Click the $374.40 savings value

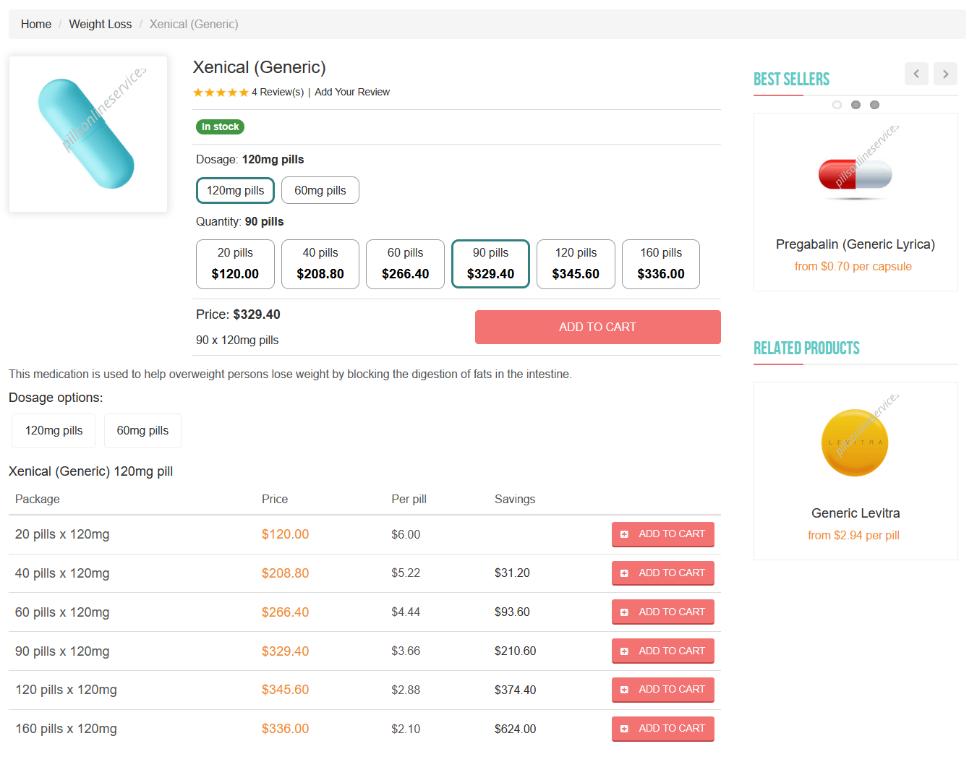pos(516,690)
